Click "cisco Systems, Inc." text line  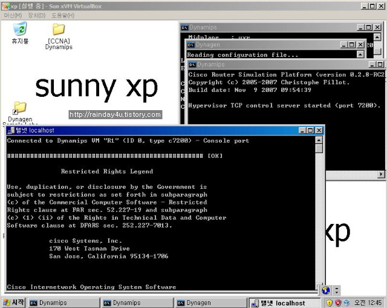pyautogui.click(x=85, y=241)
